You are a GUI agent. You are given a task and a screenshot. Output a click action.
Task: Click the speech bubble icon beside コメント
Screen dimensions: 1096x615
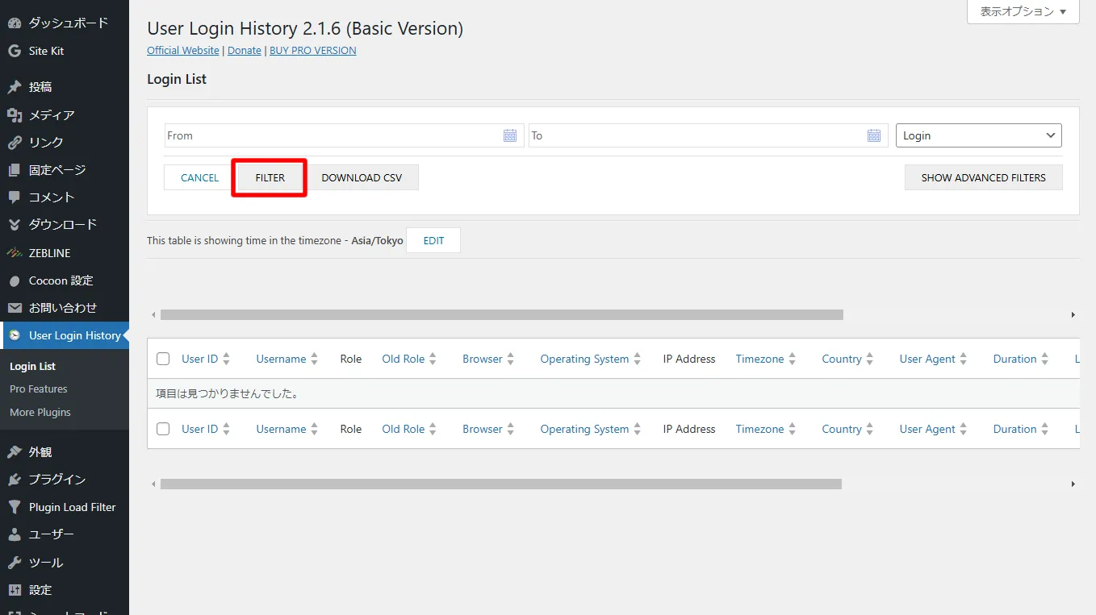point(14,197)
